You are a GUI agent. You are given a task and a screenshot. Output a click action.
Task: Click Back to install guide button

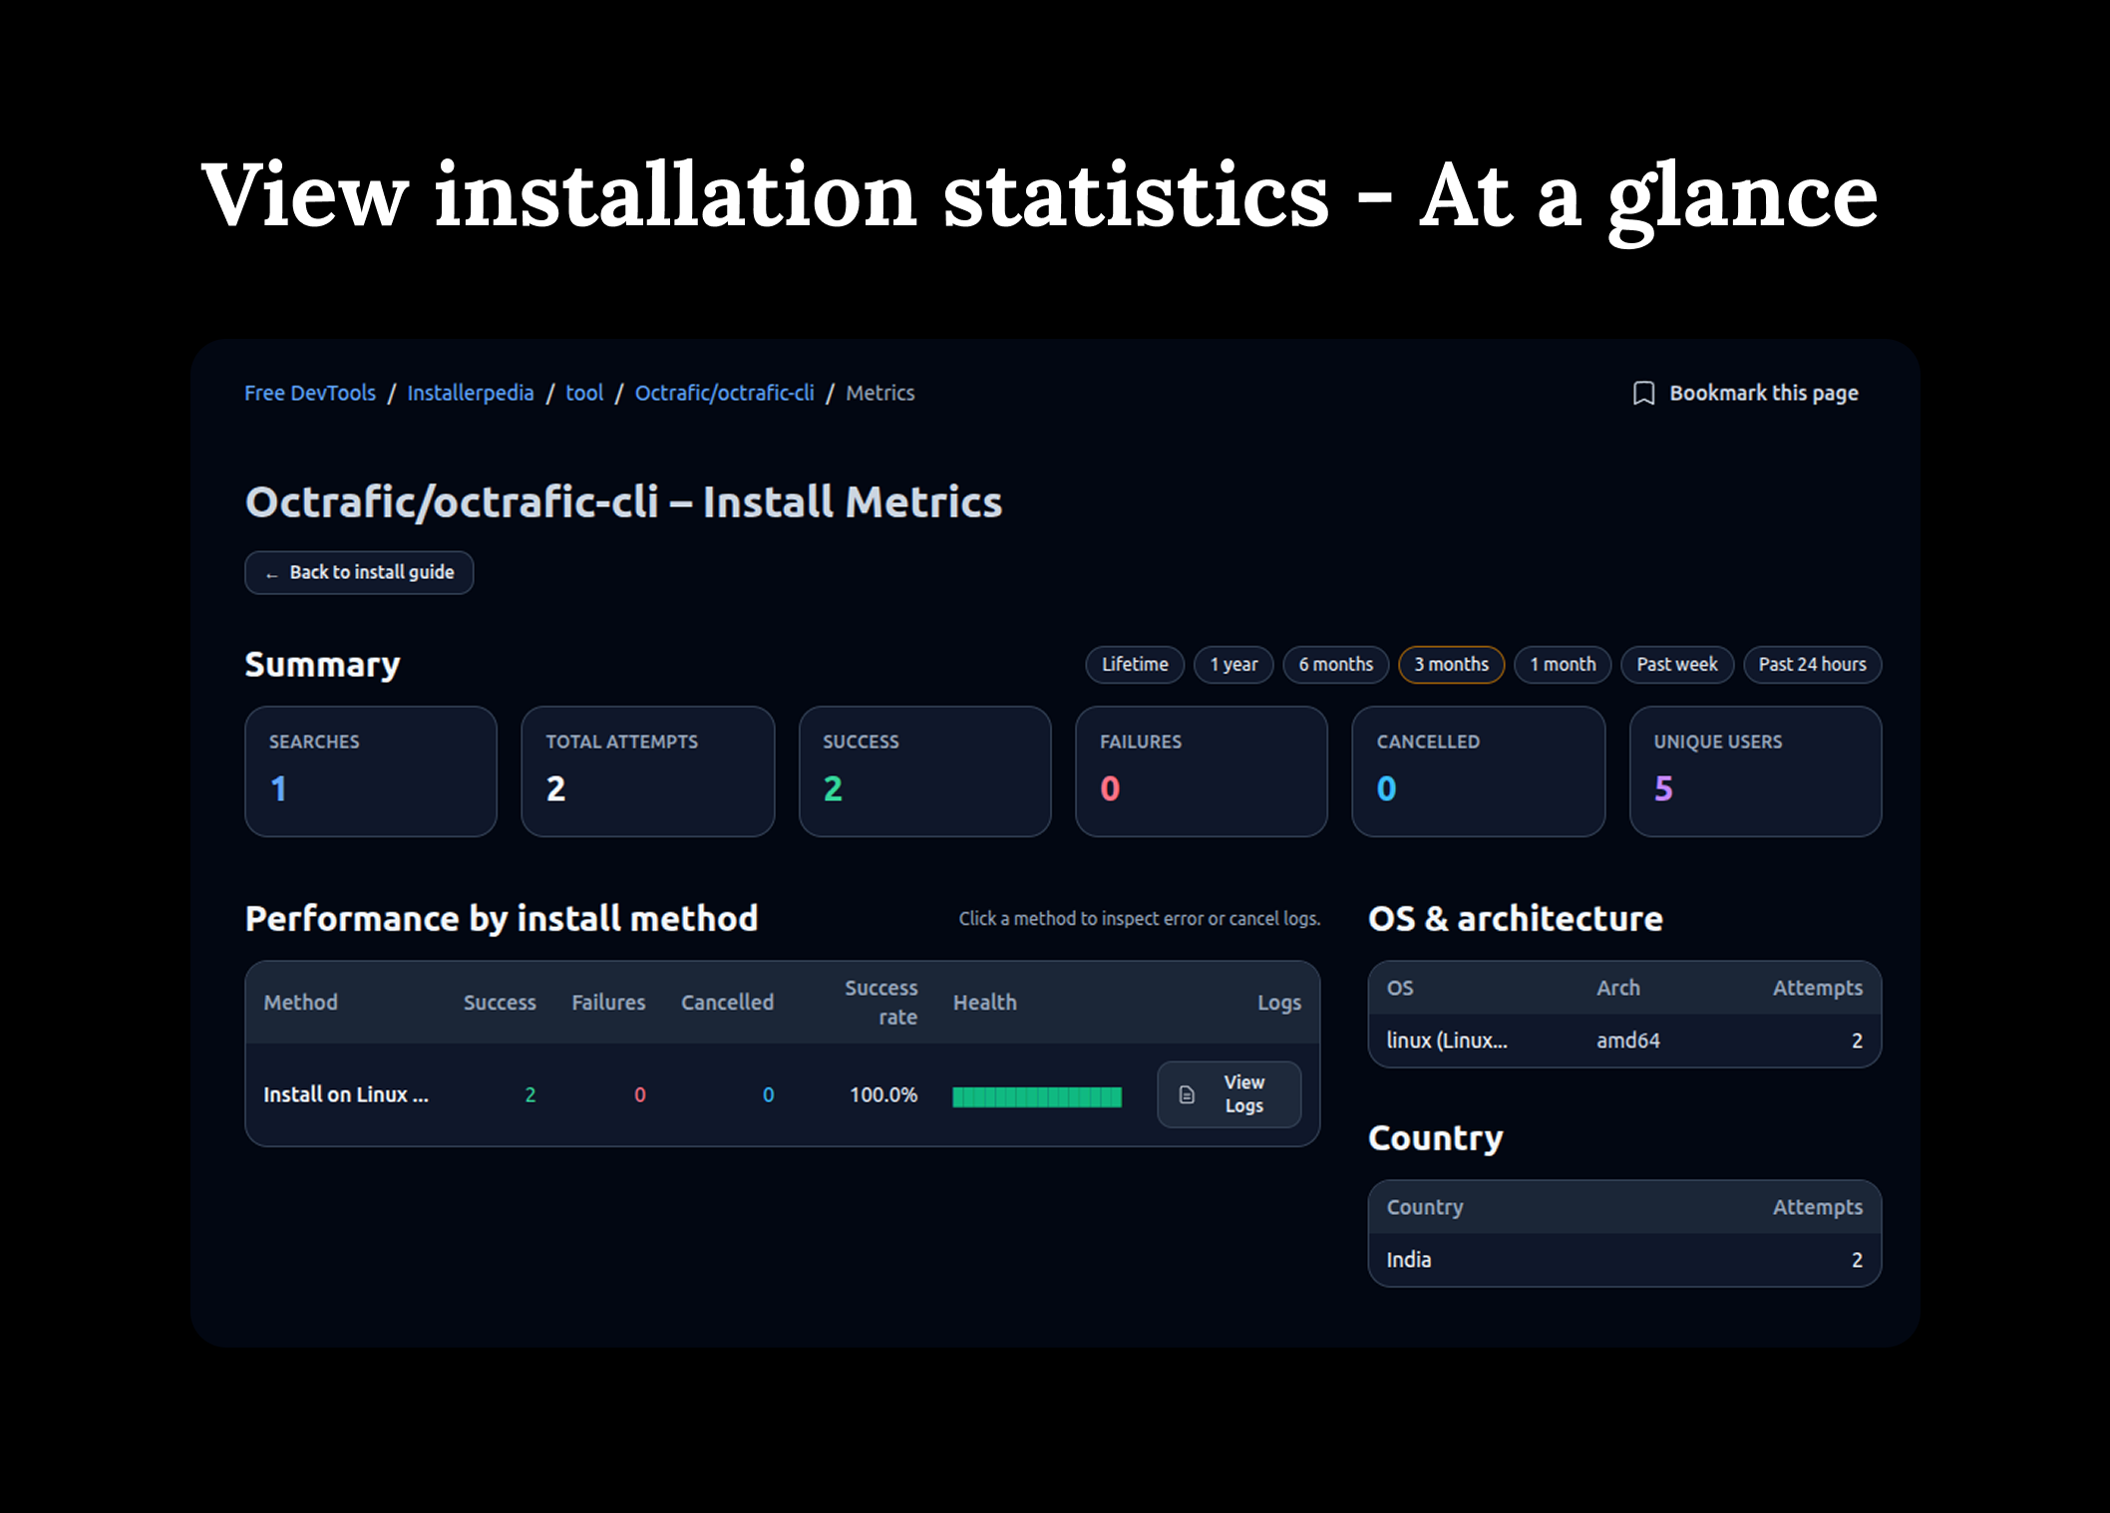click(359, 572)
